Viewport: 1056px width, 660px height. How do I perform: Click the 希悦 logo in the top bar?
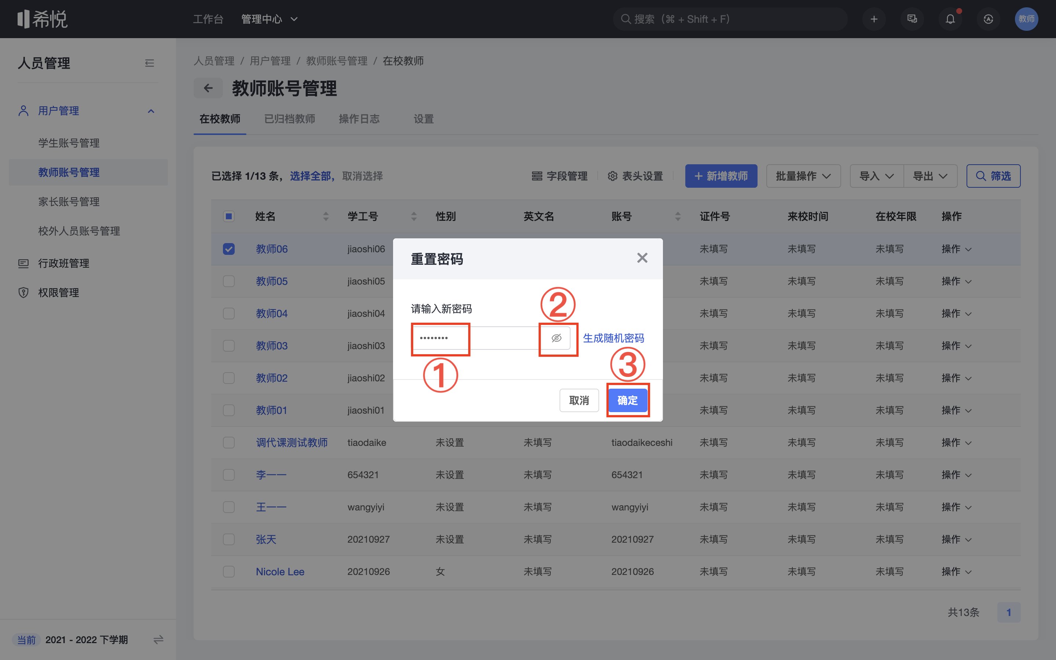42,19
